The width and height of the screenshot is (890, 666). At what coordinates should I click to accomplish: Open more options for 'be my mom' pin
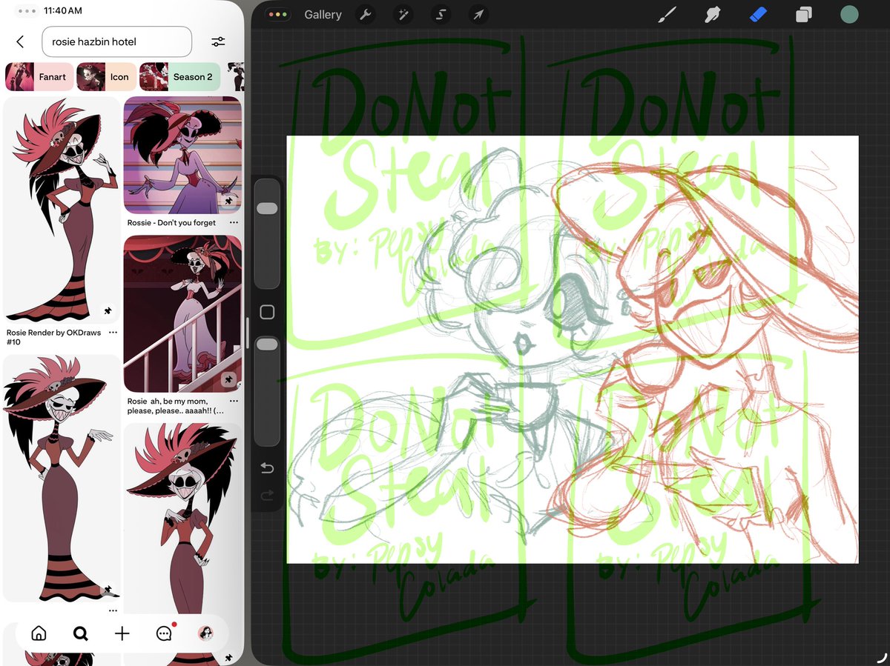click(234, 401)
